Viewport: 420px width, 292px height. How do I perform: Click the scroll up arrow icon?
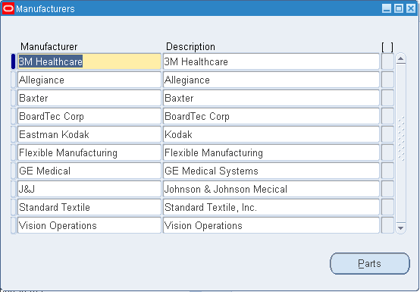coord(401,58)
